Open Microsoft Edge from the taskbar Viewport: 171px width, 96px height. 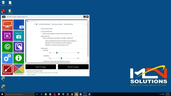pyautogui.click(x=42, y=94)
